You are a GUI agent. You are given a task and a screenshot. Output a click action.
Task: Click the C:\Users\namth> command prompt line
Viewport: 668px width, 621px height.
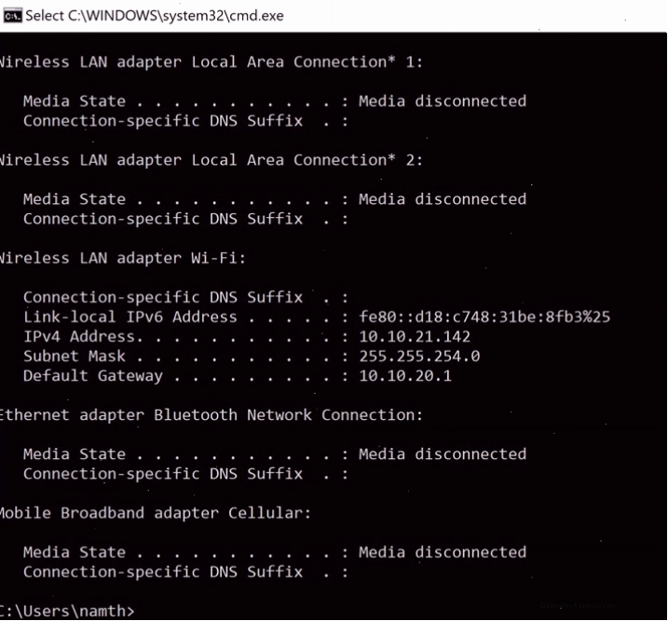tap(67, 611)
